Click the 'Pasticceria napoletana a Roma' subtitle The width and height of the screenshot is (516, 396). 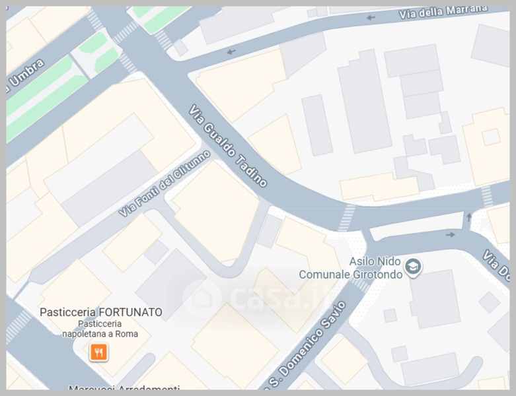(100, 329)
